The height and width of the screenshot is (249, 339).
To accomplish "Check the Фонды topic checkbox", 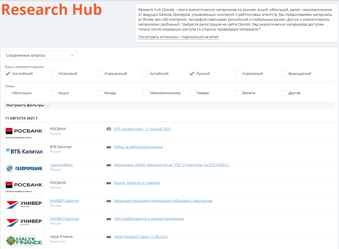I will tap(100, 93).
